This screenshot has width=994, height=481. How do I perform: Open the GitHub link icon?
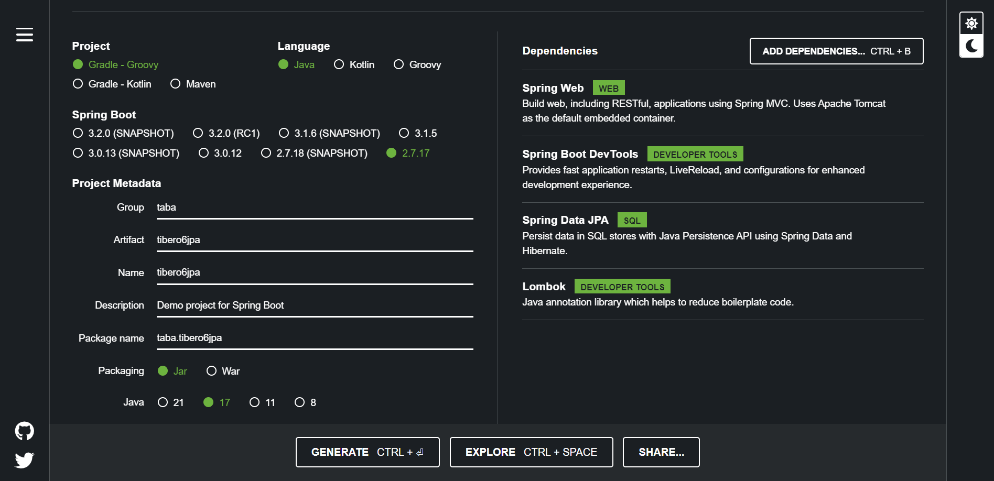click(x=25, y=431)
